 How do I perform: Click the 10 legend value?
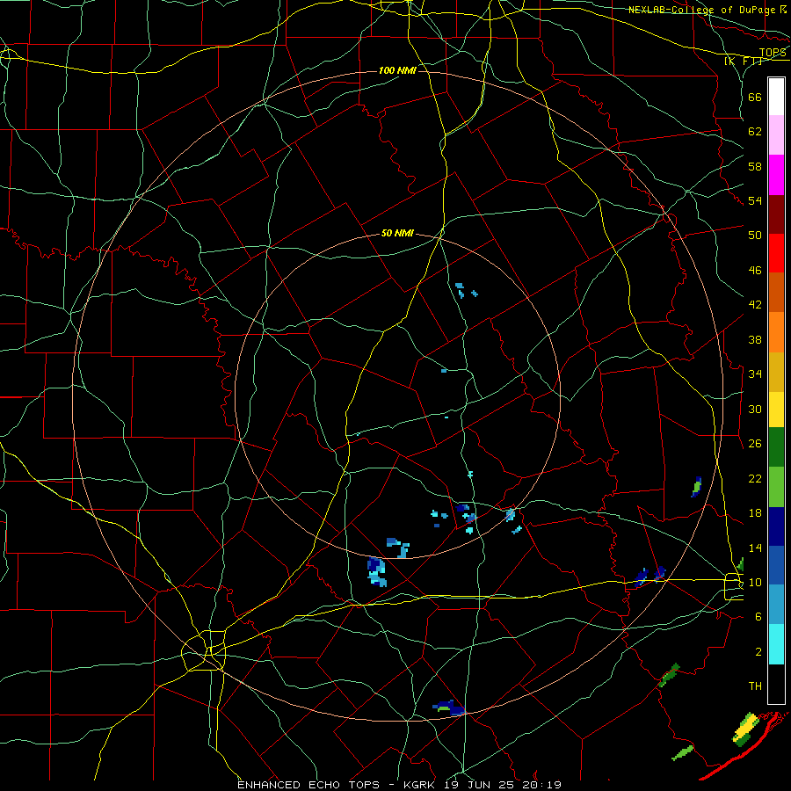click(x=755, y=583)
